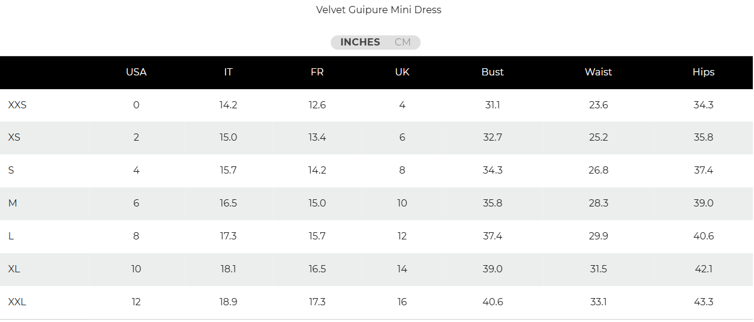Click the USA column header

point(136,72)
